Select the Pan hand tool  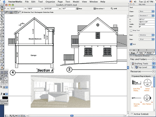2,10
